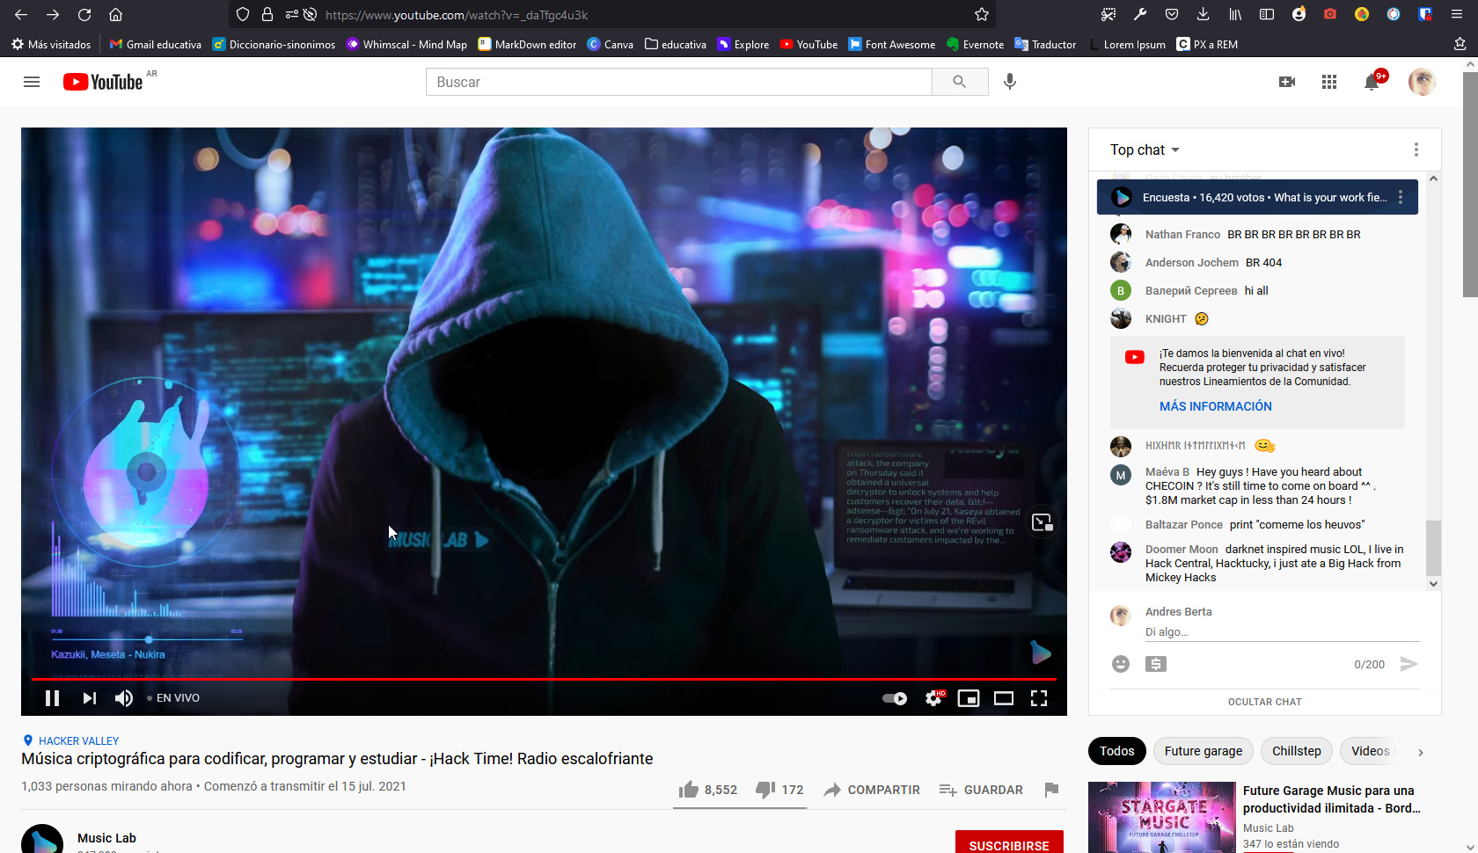Skip to the next video
1478x853 pixels.
[90, 698]
